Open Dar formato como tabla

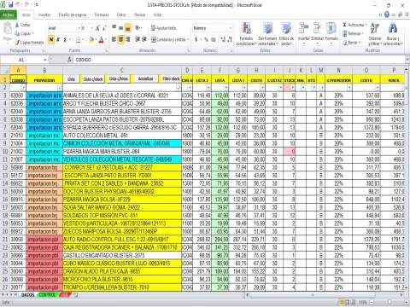click(267, 33)
